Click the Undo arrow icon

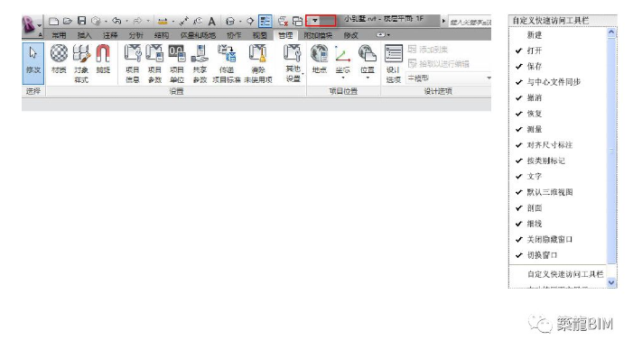pos(116,21)
